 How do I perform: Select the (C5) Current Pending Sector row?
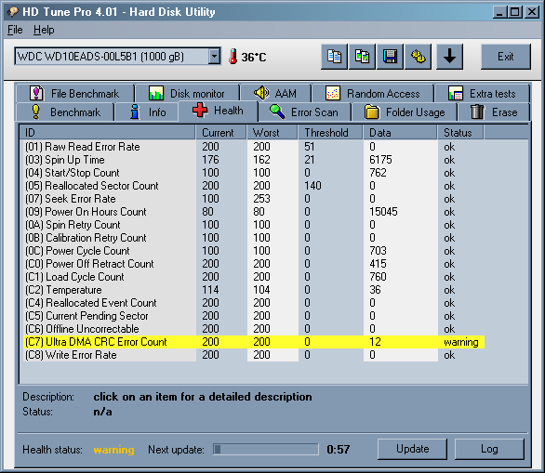click(254, 316)
